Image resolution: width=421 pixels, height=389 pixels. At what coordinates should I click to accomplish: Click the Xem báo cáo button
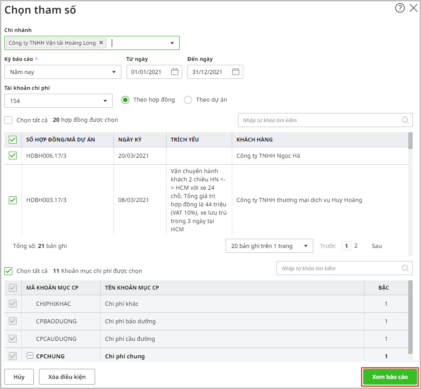point(389,377)
